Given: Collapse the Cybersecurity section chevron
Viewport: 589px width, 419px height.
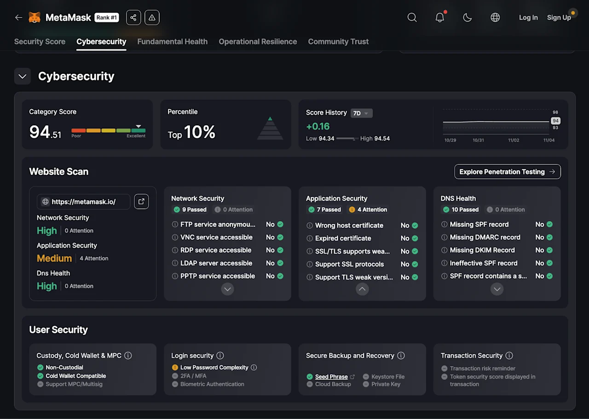Looking at the screenshot, I should tap(23, 76).
